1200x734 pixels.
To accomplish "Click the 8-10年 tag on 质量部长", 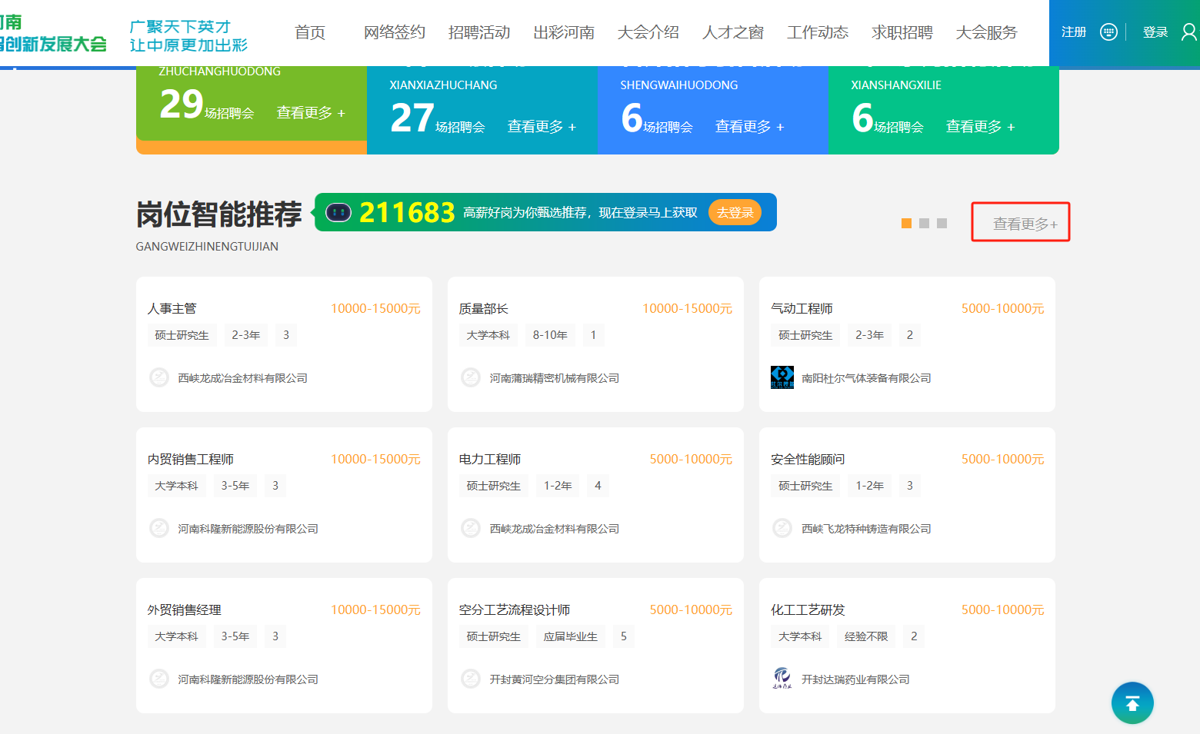I will pos(550,335).
